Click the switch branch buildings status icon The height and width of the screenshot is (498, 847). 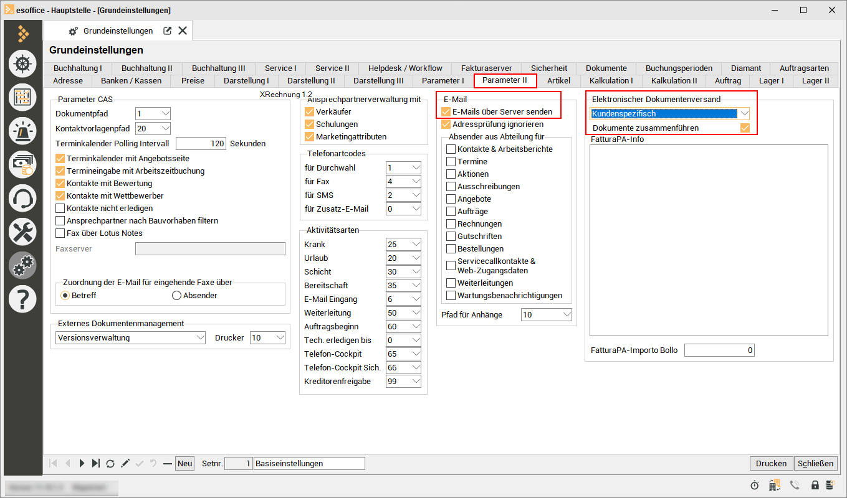775,485
